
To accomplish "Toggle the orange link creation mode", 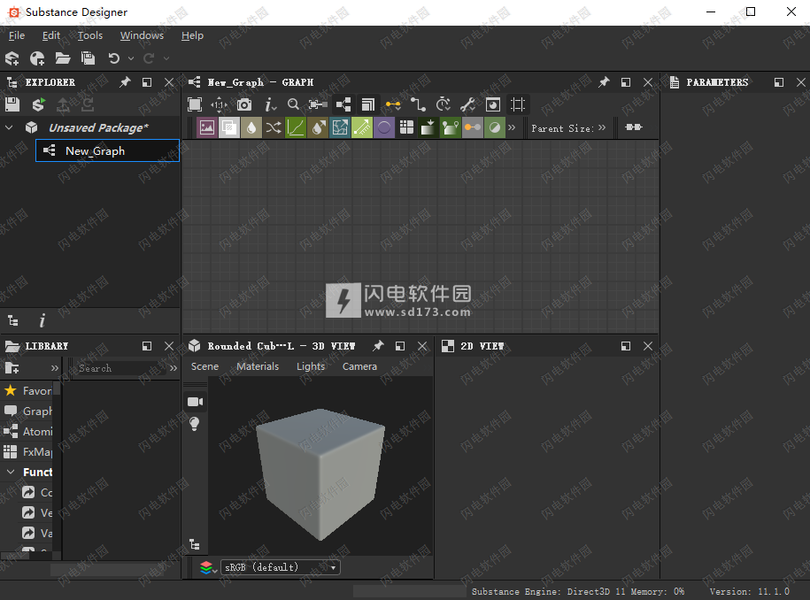I will 393,104.
